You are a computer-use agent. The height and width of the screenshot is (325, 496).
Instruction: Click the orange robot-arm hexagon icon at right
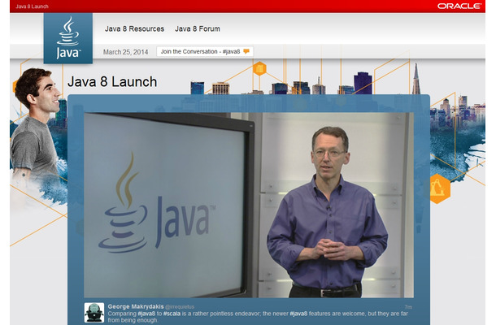(x=438, y=188)
